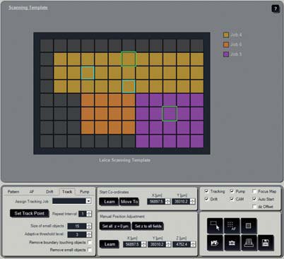Viewport: 284px width, 259px height.
Task: Click the select-field cursor tool icon
Action: [215, 226]
